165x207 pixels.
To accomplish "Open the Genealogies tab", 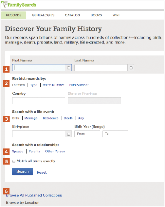I will [43, 15].
